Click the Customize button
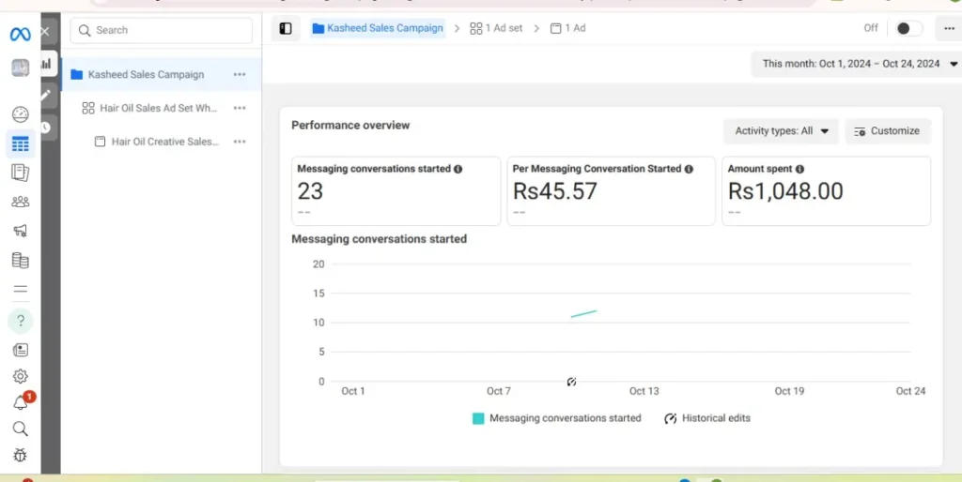962x482 pixels. [x=887, y=131]
